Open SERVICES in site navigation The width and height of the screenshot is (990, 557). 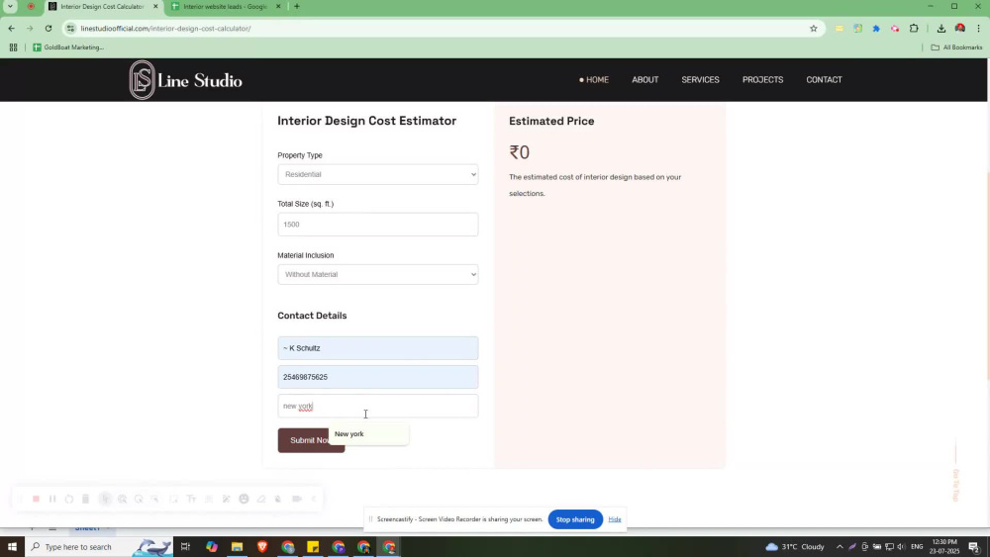(700, 80)
